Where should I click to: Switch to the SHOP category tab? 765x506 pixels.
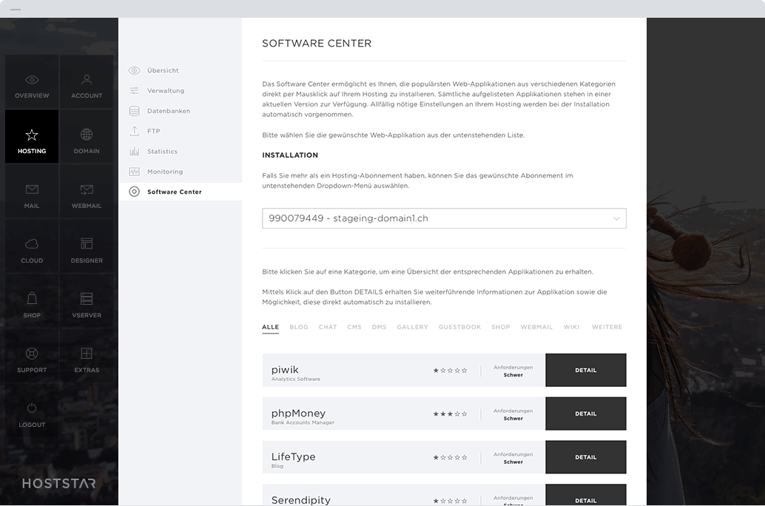[x=501, y=327]
